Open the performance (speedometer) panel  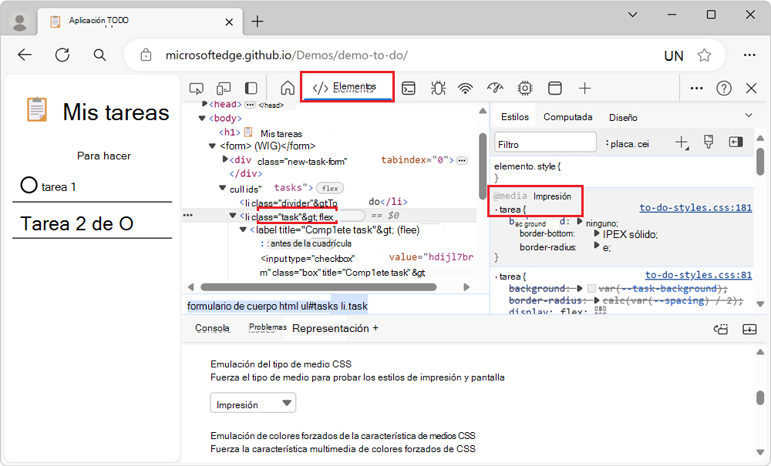[x=494, y=88]
